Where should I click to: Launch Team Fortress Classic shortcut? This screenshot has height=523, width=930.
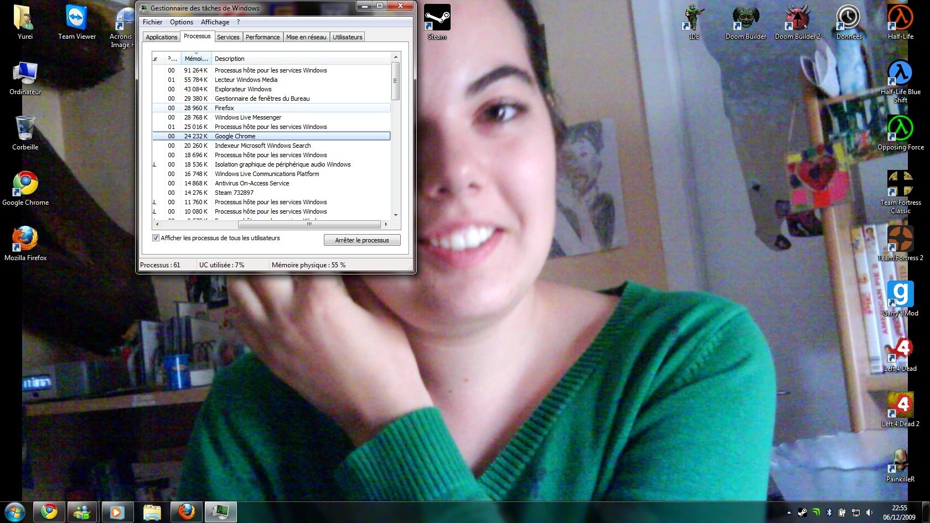[901, 192]
